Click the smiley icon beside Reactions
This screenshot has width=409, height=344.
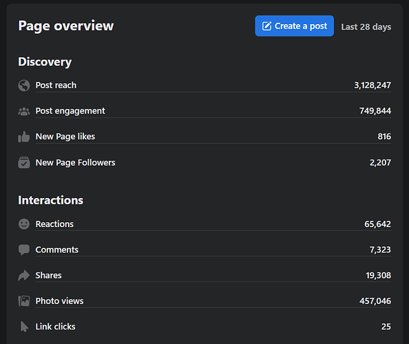click(x=24, y=224)
